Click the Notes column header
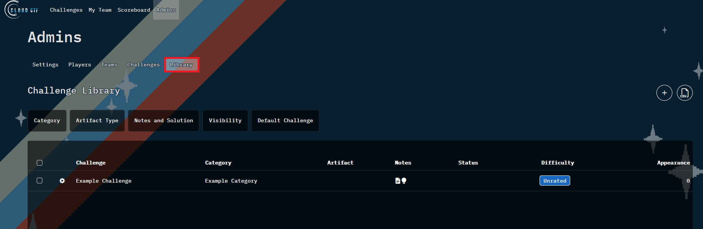 pyautogui.click(x=403, y=163)
